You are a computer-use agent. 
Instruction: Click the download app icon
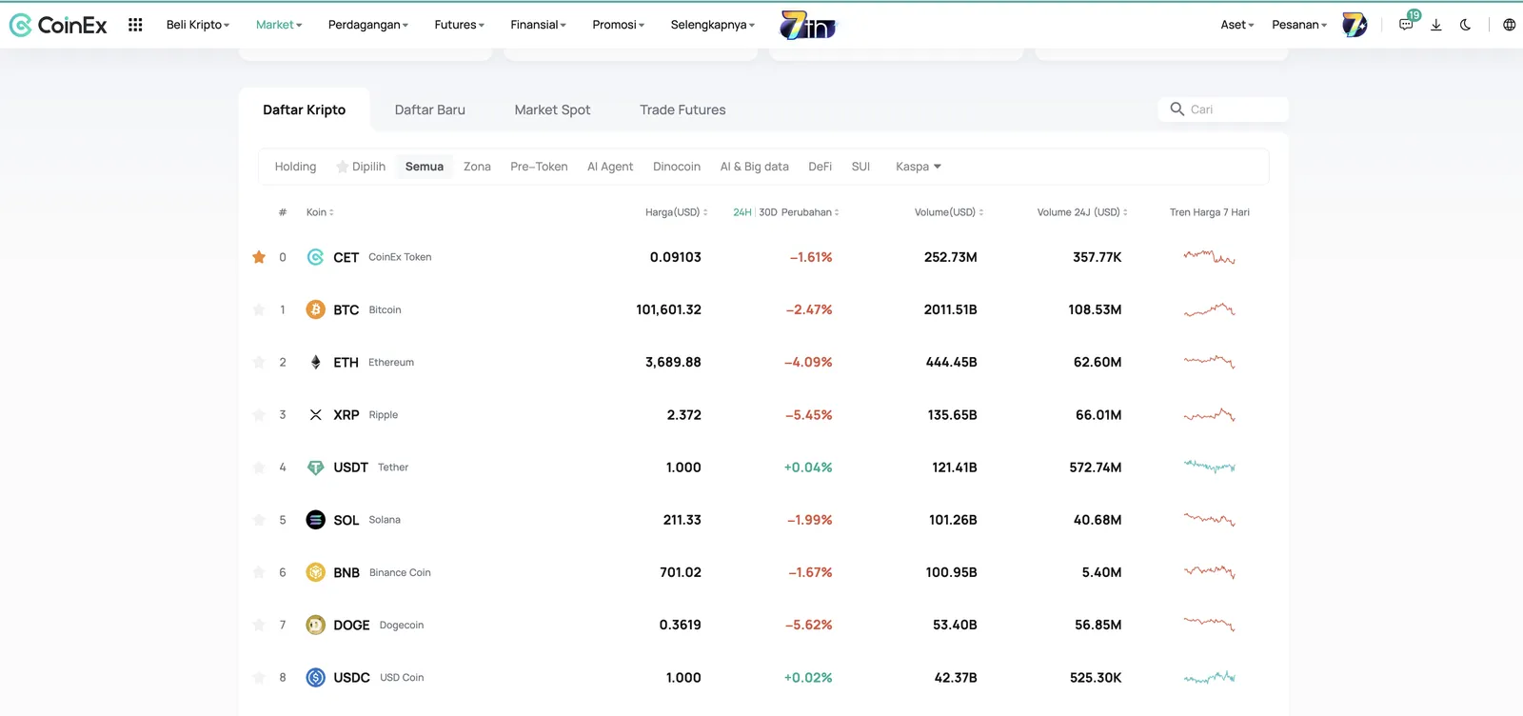tap(1436, 25)
